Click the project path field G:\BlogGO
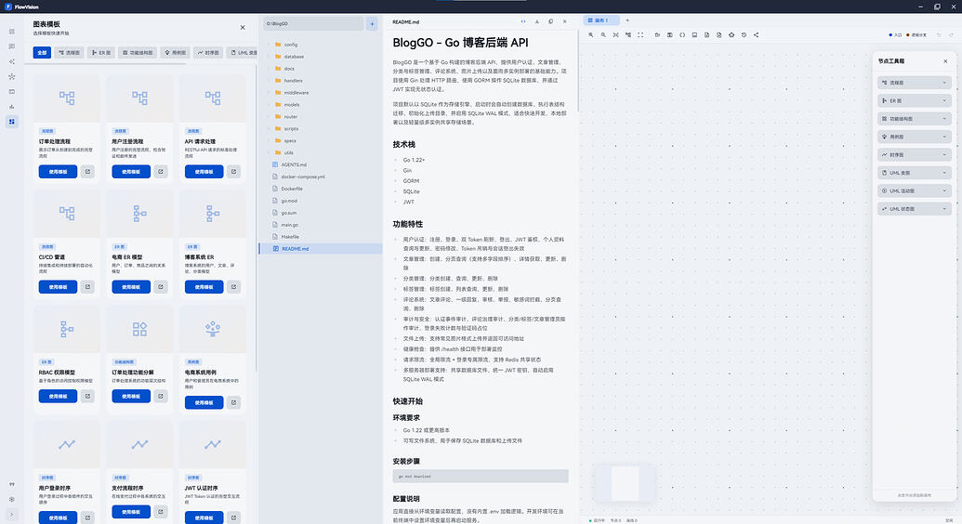Image resolution: width=962 pixels, height=524 pixels. click(313, 24)
